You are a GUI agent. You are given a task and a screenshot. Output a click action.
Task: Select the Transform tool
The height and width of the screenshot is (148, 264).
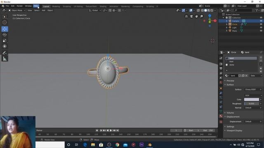(x=5, y=46)
